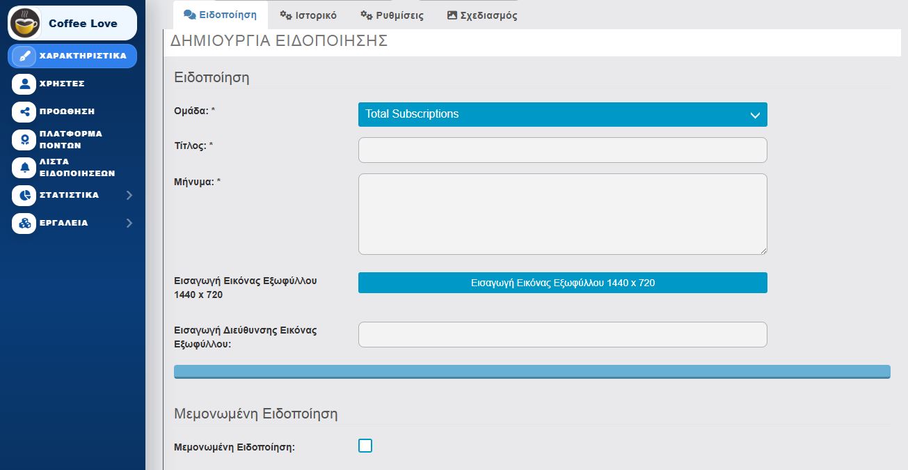
Task: Open the Total Subscriptions group dropdown
Action: click(x=562, y=114)
